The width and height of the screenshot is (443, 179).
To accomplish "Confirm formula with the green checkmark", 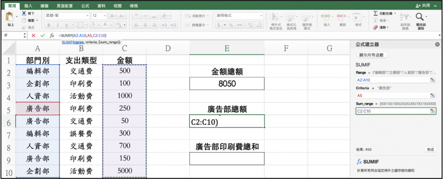I will point(42,35).
